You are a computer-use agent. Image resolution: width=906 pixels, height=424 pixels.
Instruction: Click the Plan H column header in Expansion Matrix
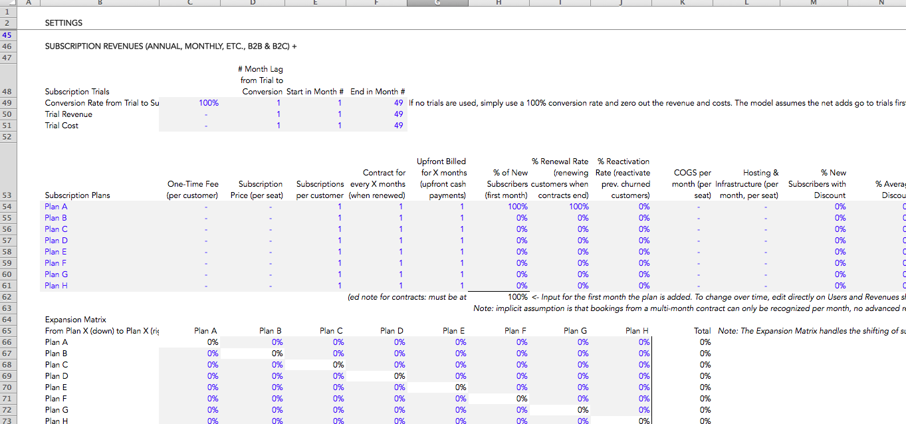point(637,331)
